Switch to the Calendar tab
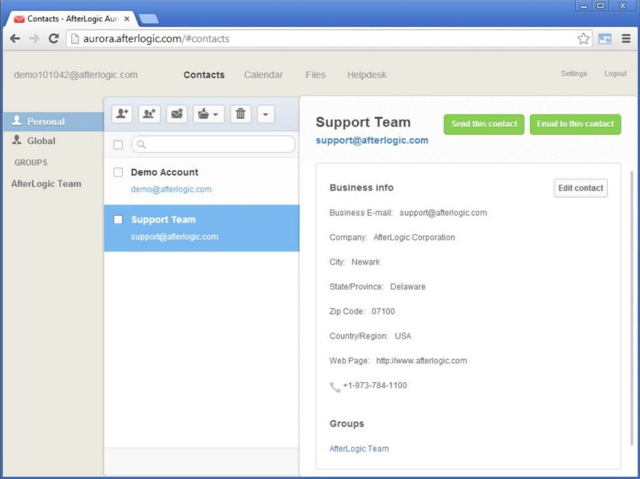The width and height of the screenshot is (640, 479). [263, 75]
